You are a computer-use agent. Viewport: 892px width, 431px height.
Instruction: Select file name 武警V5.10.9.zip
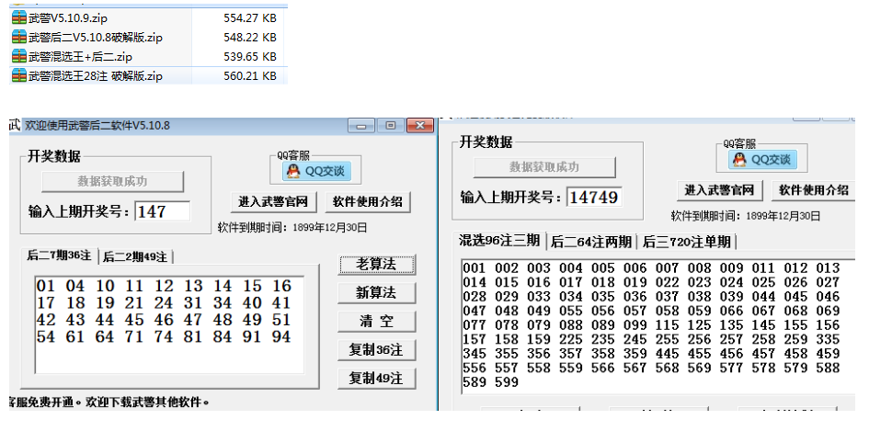[68, 18]
